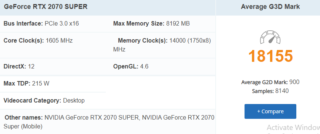Click the DirectX 12 entry
320x134 pixels.
[x=19, y=66]
